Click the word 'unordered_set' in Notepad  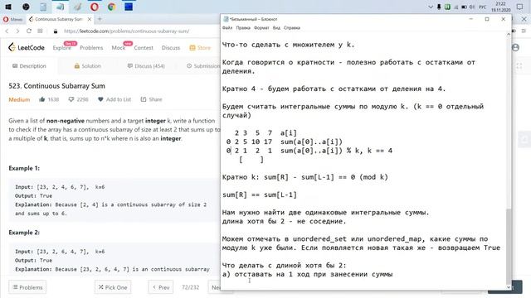[x=319, y=239]
